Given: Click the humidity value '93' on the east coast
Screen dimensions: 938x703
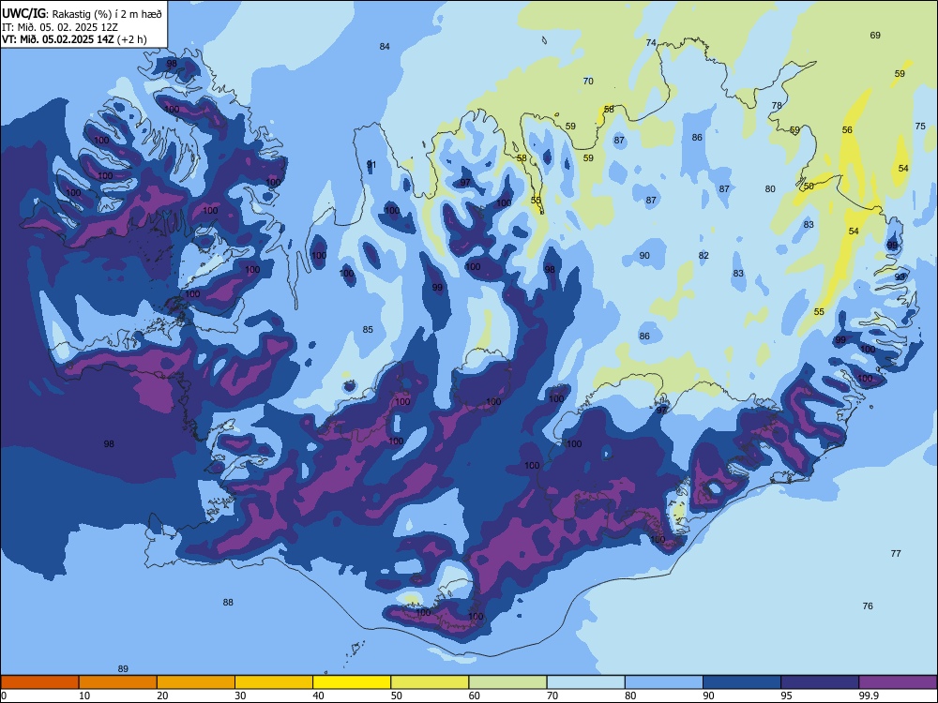Looking at the screenshot, I should [900, 277].
